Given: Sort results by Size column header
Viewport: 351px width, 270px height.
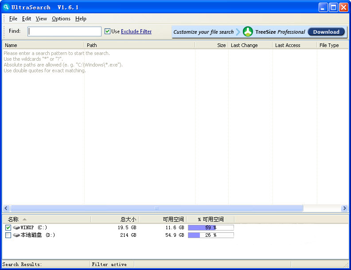Looking at the screenshot, I should point(211,45).
